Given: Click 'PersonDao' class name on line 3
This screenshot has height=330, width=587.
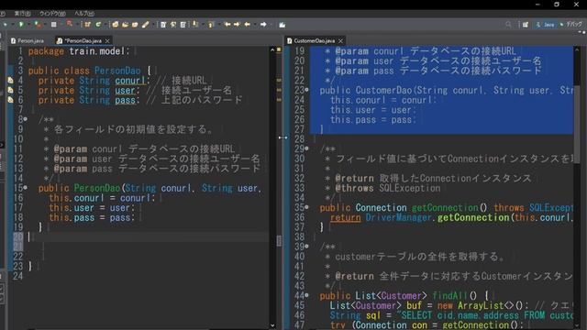Looking at the screenshot, I should (x=117, y=71).
